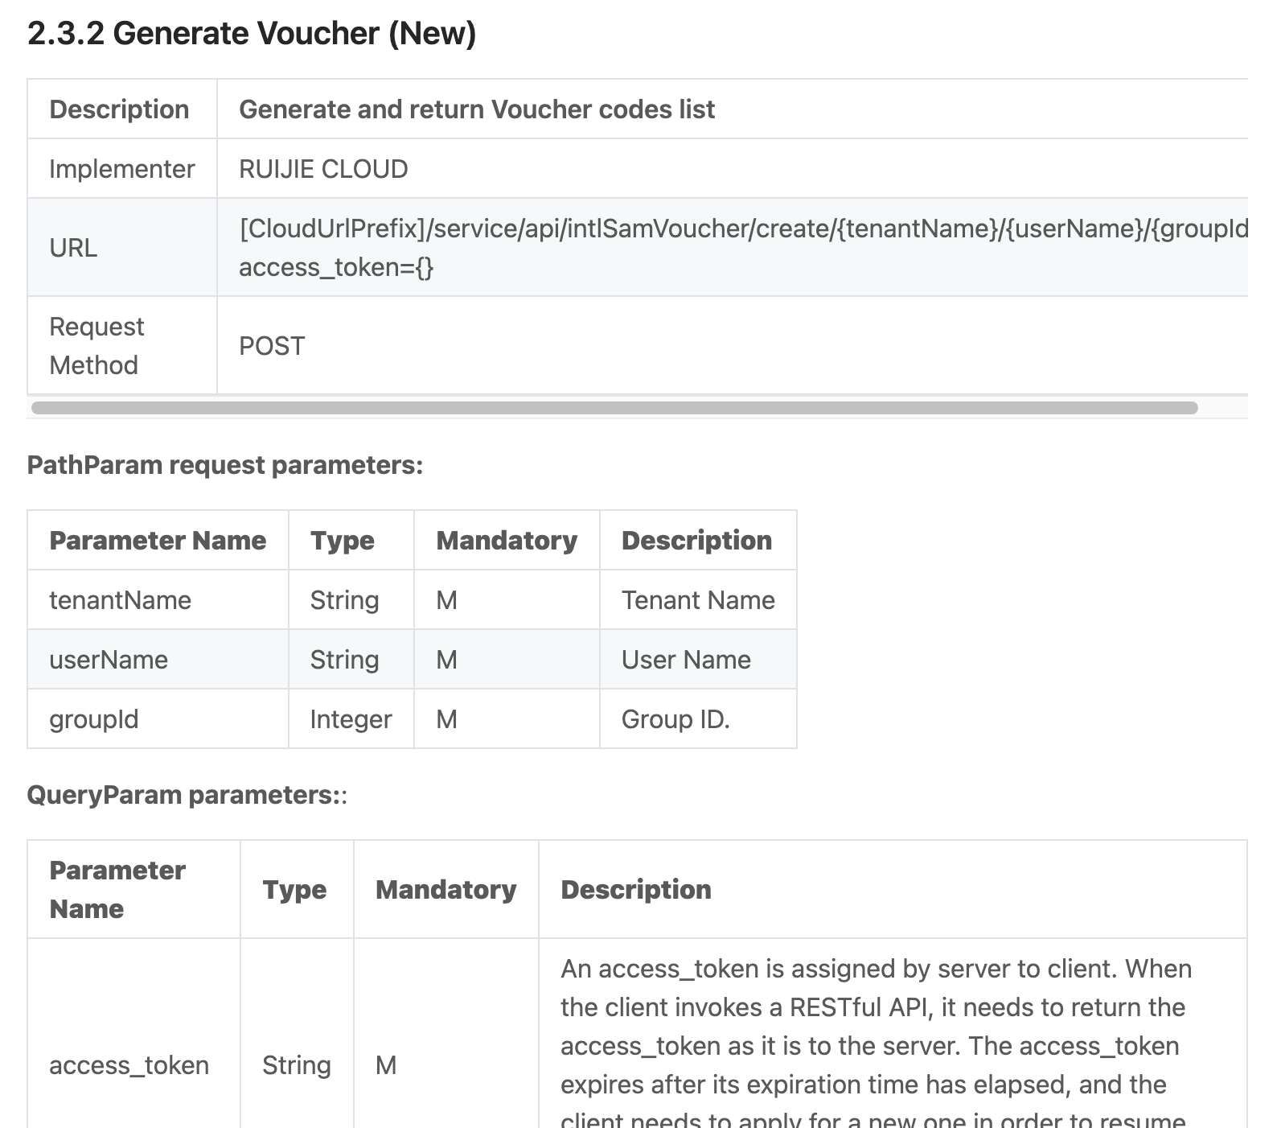Image resolution: width=1277 pixels, height=1128 pixels.
Task: Click the horizontal scrollbar under the first table
Action: pyautogui.click(x=614, y=408)
